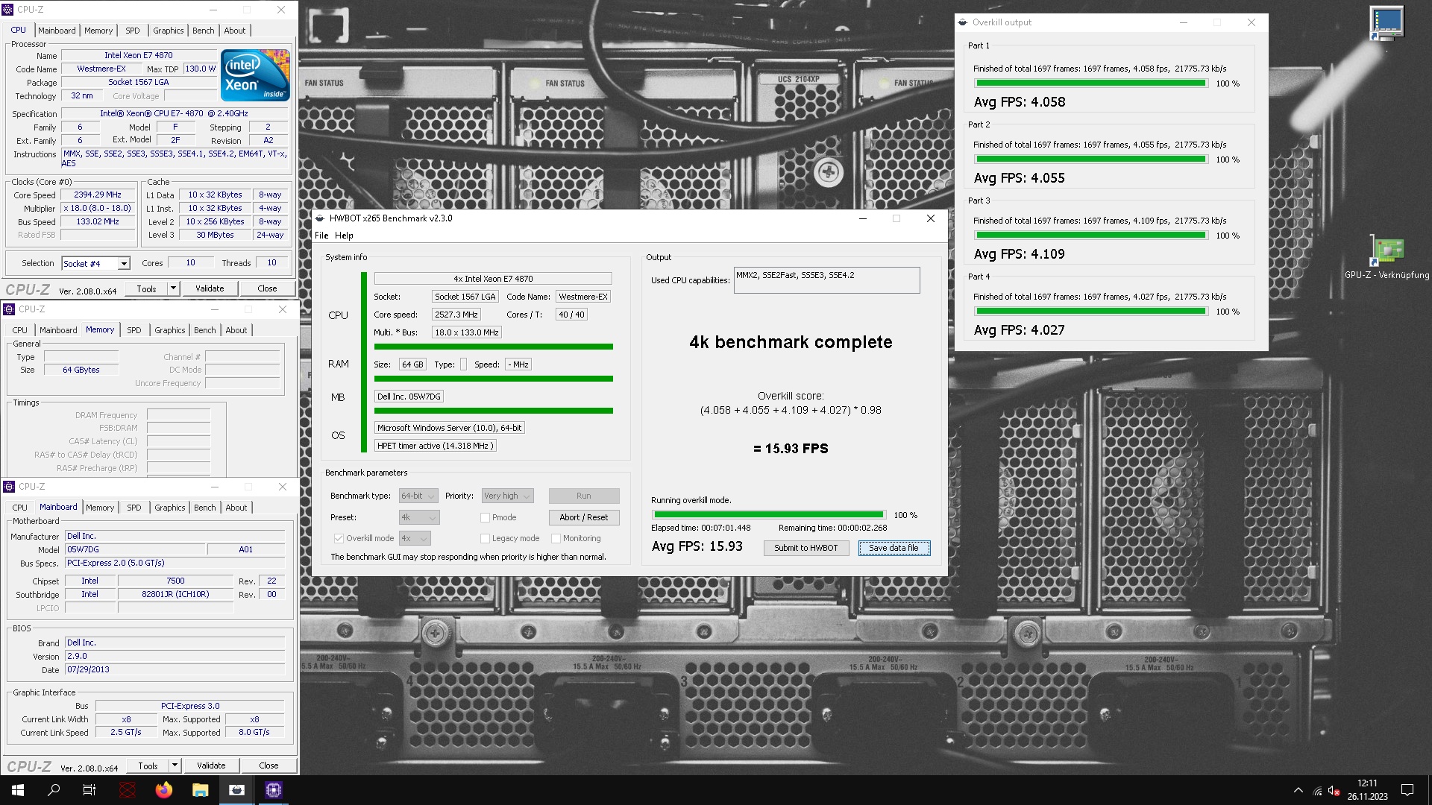Click Overkill output window title icon

[x=963, y=22]
